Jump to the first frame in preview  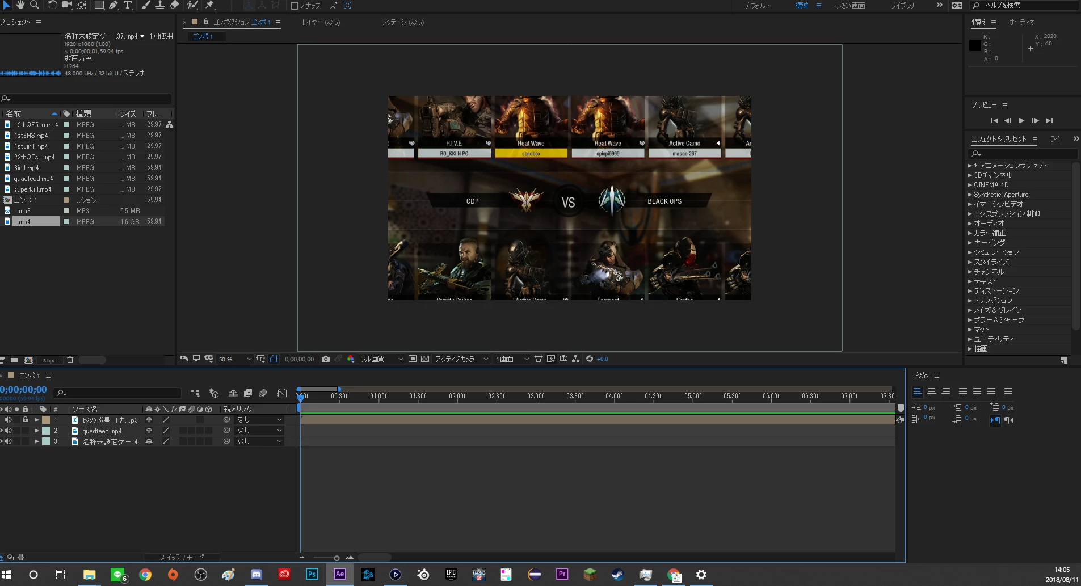pos(994,120)
